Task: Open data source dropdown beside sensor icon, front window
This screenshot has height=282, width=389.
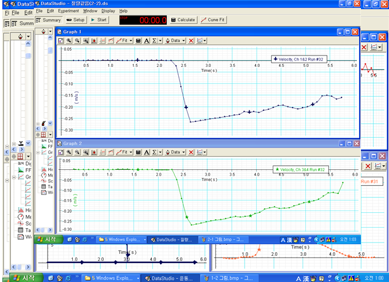Action: [50, 31]
